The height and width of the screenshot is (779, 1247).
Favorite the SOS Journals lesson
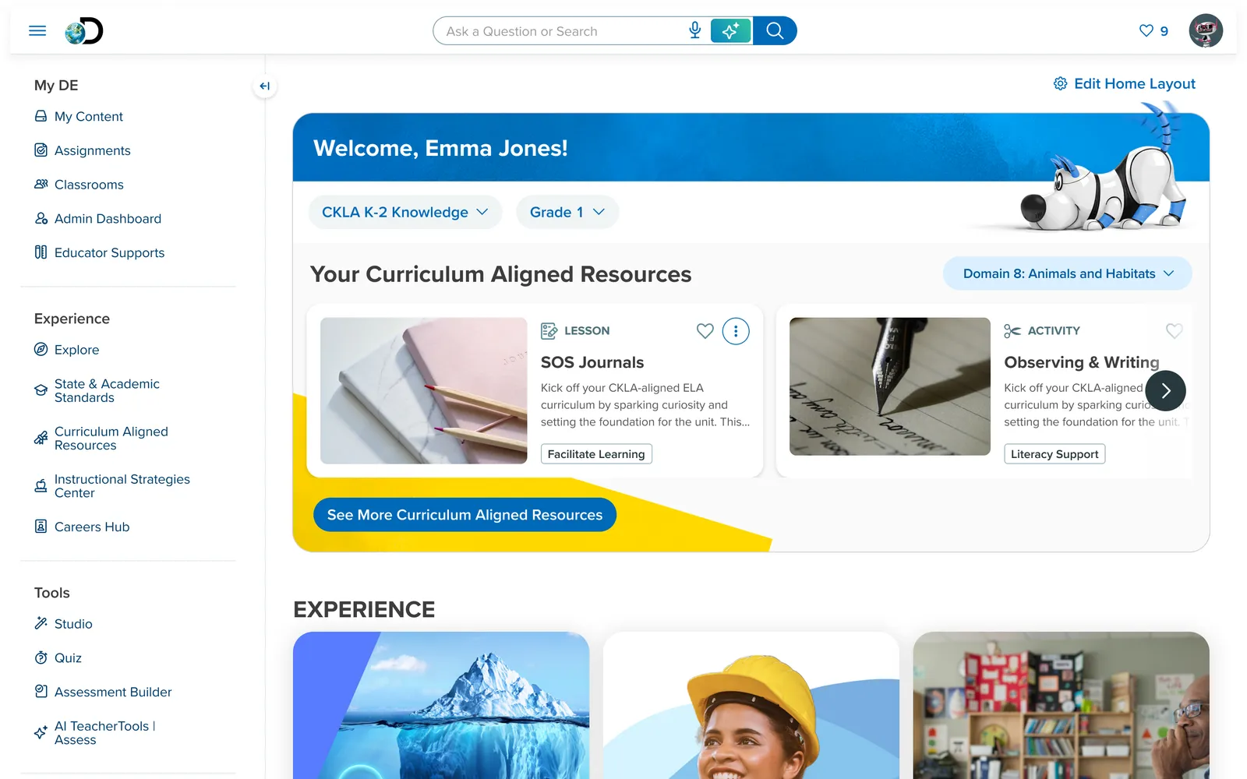(x=705, y=331)
